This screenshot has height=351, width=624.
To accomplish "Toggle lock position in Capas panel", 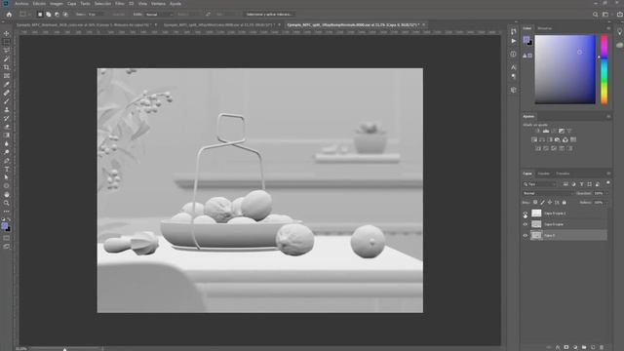I will (550, 203).
